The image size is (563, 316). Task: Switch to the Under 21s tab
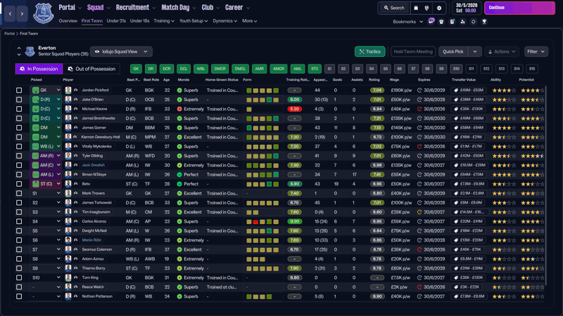[116, 21]
